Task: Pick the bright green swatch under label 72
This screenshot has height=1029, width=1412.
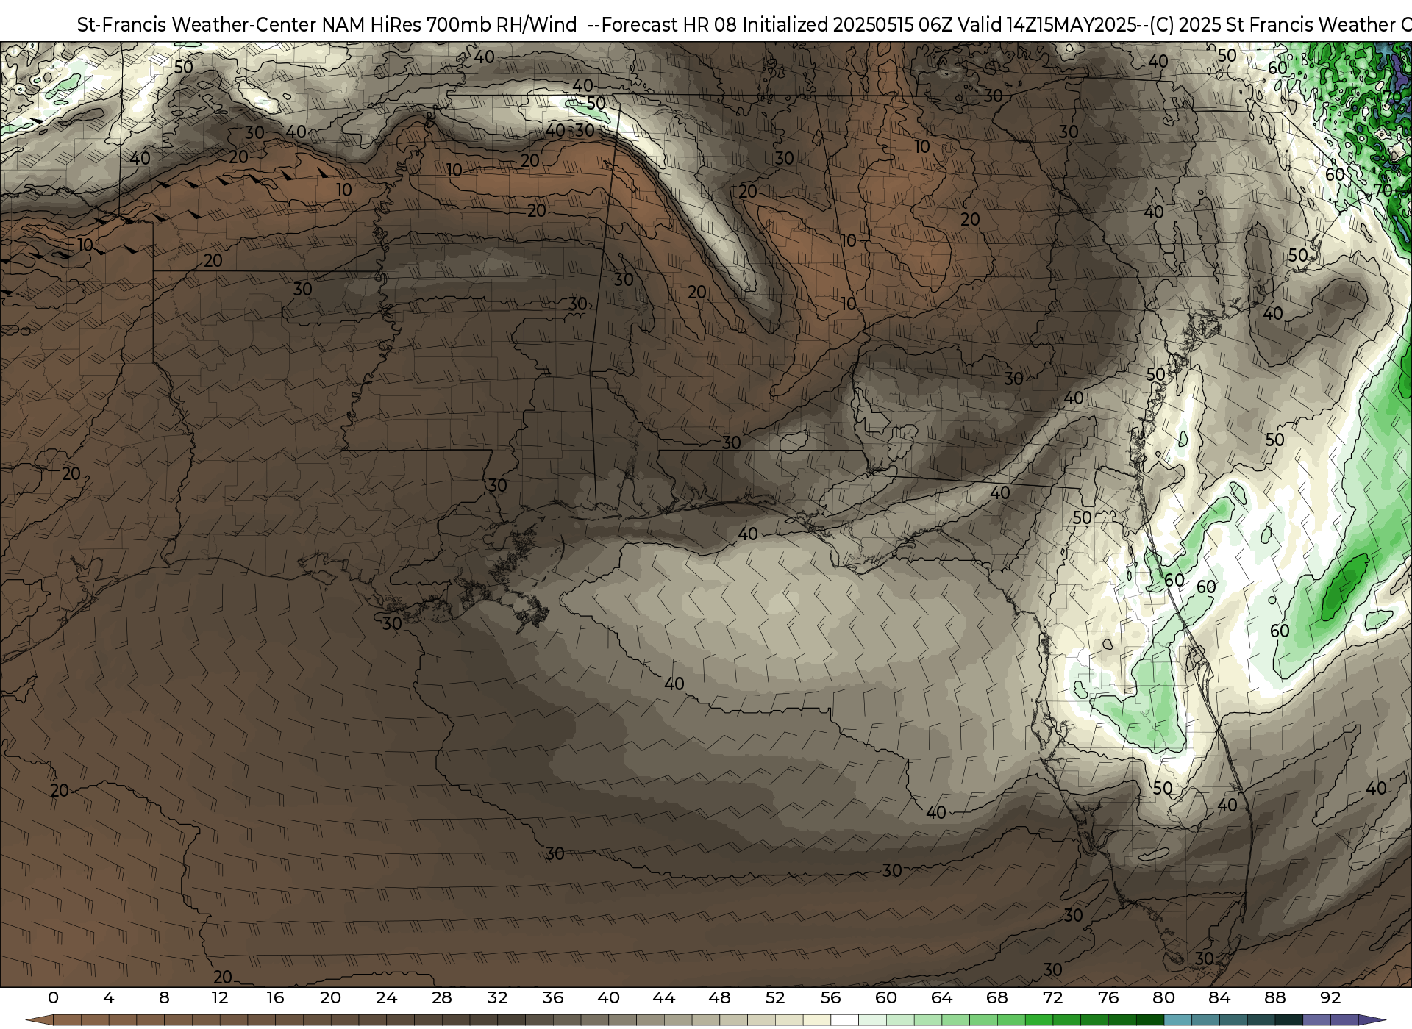Action: [x=1039, y=1020]
